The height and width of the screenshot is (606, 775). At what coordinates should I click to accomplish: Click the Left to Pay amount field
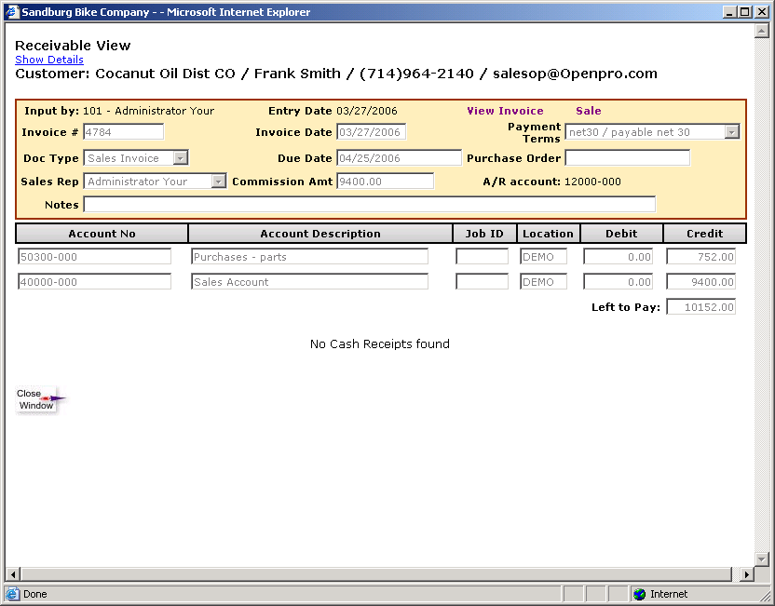click(x=700, y=306)
